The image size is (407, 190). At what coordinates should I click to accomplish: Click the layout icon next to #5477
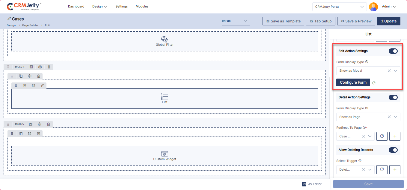coord(31,67)
